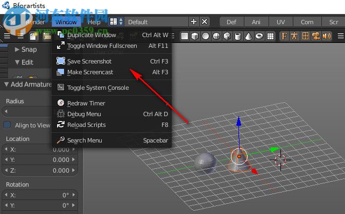This screenshot has width=345, height=214.
Task: Click the Default layout name field
Action: click(156, 22)
